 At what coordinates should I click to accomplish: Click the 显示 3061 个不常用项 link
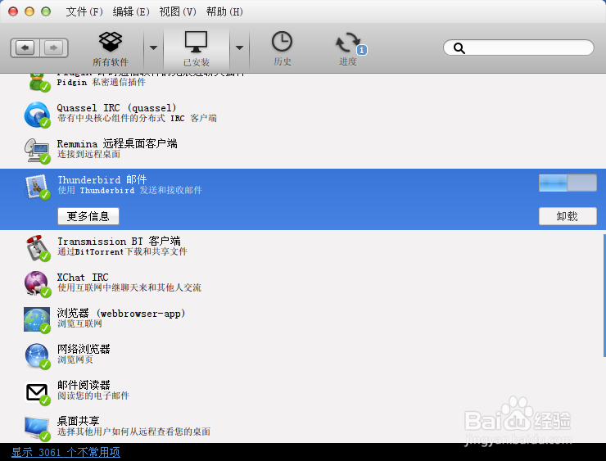coord(66,452)
